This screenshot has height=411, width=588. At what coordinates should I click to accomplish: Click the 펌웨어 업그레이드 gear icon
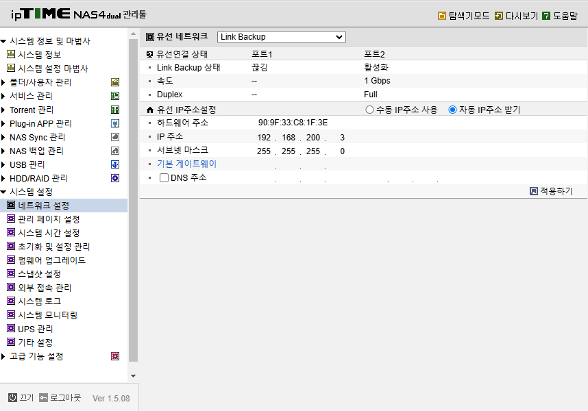click(11, 260)
